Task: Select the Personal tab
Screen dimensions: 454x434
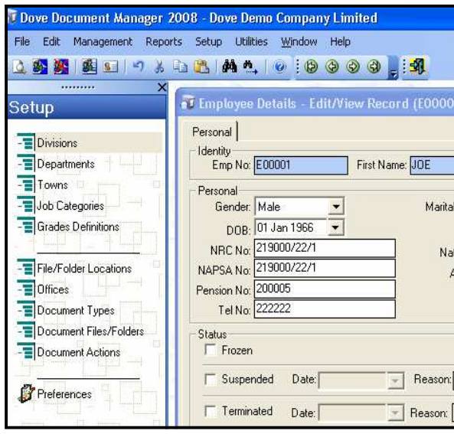Action: [212, 132]
